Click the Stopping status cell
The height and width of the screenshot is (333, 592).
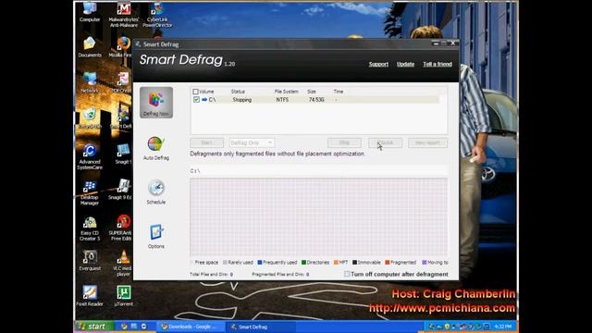point(242,100)
